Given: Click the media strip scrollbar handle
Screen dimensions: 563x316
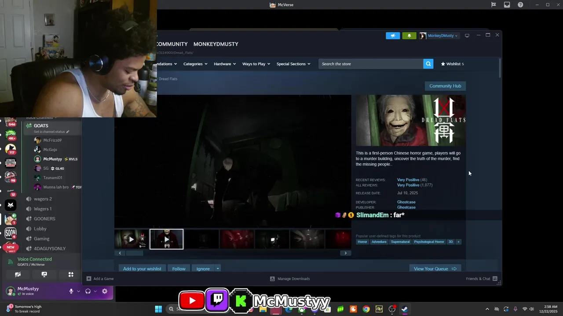Looking at the screenshot, I should (135, 253).
